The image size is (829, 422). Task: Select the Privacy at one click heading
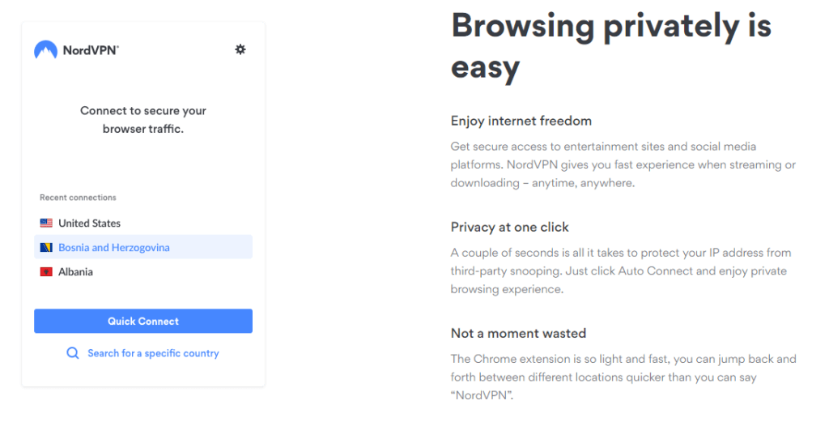point(509,227)
